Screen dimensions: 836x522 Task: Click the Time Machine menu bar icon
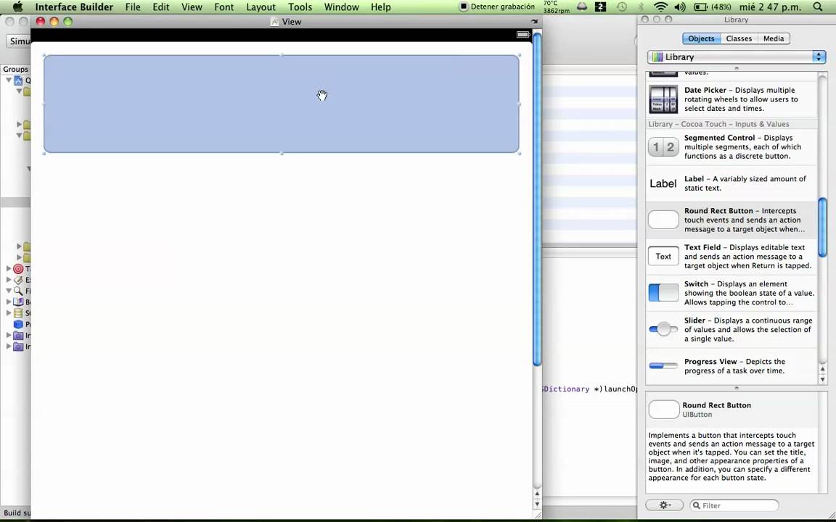pyautogui.click(x=622, y=7)
